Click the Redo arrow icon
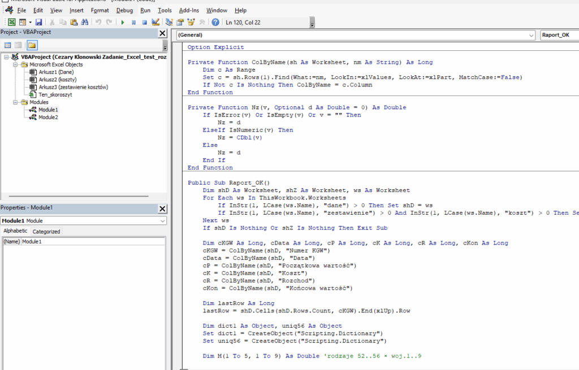This screenshot has width=579, height=370. [x=109, y=22]
